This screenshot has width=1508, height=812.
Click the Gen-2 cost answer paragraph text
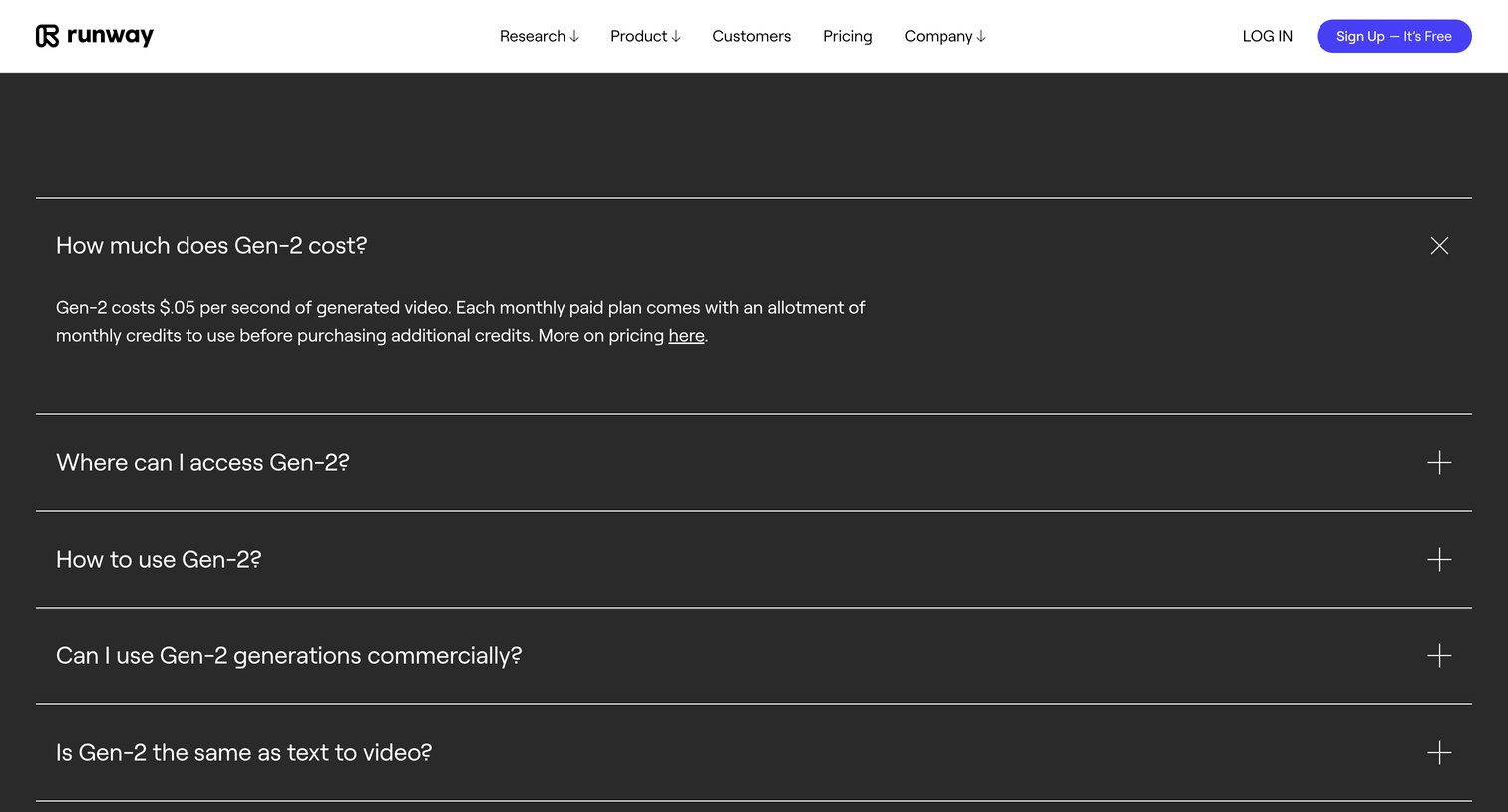tap(460, 322)
